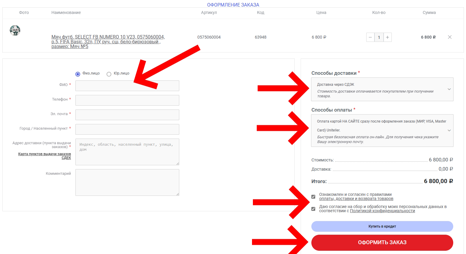Click the Телефон input field
Screen dimensions: 466x254
127,100
